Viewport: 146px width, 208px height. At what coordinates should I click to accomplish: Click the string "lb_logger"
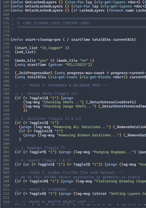tap(51, 48)
